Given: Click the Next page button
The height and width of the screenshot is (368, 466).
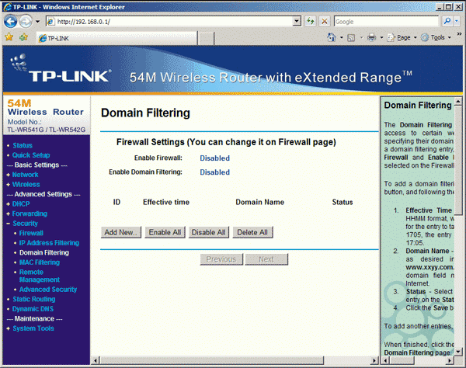Looking at the screenshot, I should 266,259.
